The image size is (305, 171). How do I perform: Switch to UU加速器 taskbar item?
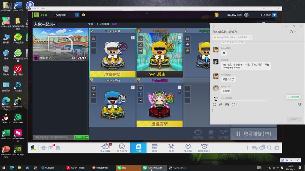pyautogui.click(x=51, y=168)
